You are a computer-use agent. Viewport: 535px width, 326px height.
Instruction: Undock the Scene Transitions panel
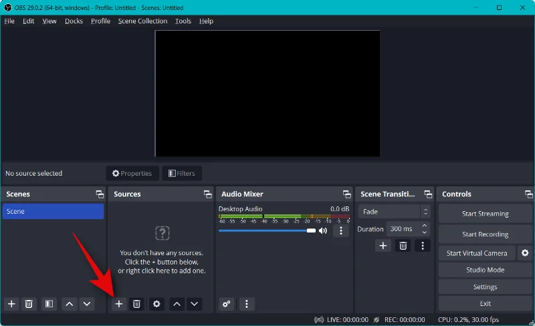(x=428, y=194)
